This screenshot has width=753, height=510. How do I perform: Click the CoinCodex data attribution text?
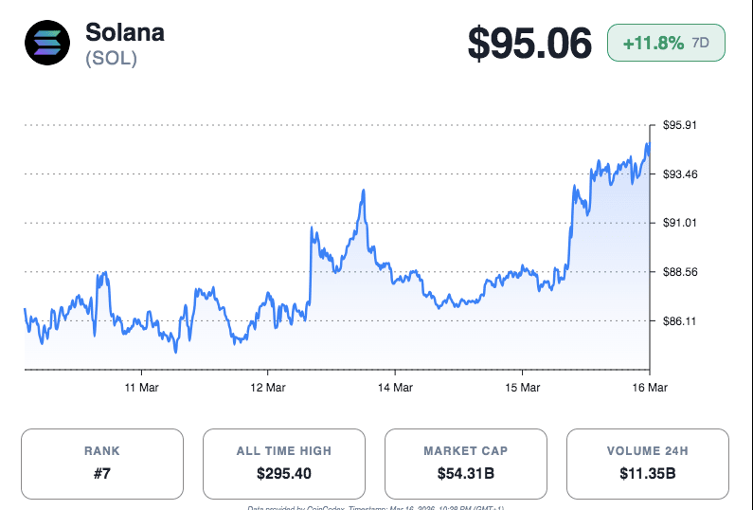(x=376, y=507)
